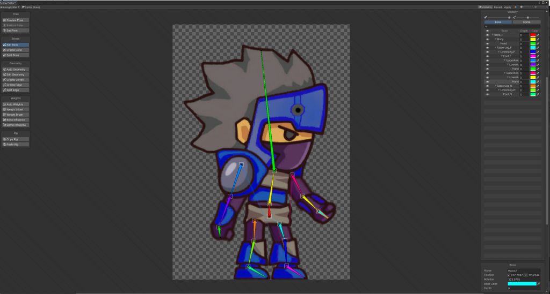
Task: Open the cyan Bone Color swatch
Action: pyautogui.click(x=522, y=284)
